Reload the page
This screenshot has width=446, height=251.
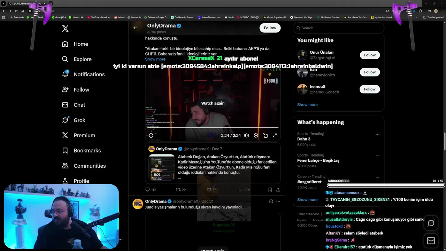(x=16, y=11)
